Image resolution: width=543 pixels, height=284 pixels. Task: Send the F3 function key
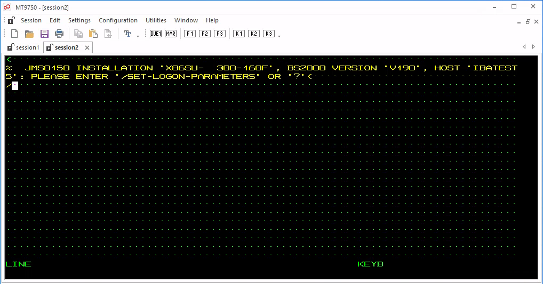(x=220, y=34)
